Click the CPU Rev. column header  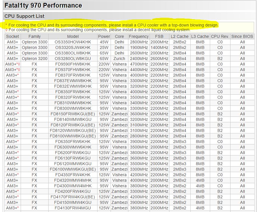tap(220, 36)
